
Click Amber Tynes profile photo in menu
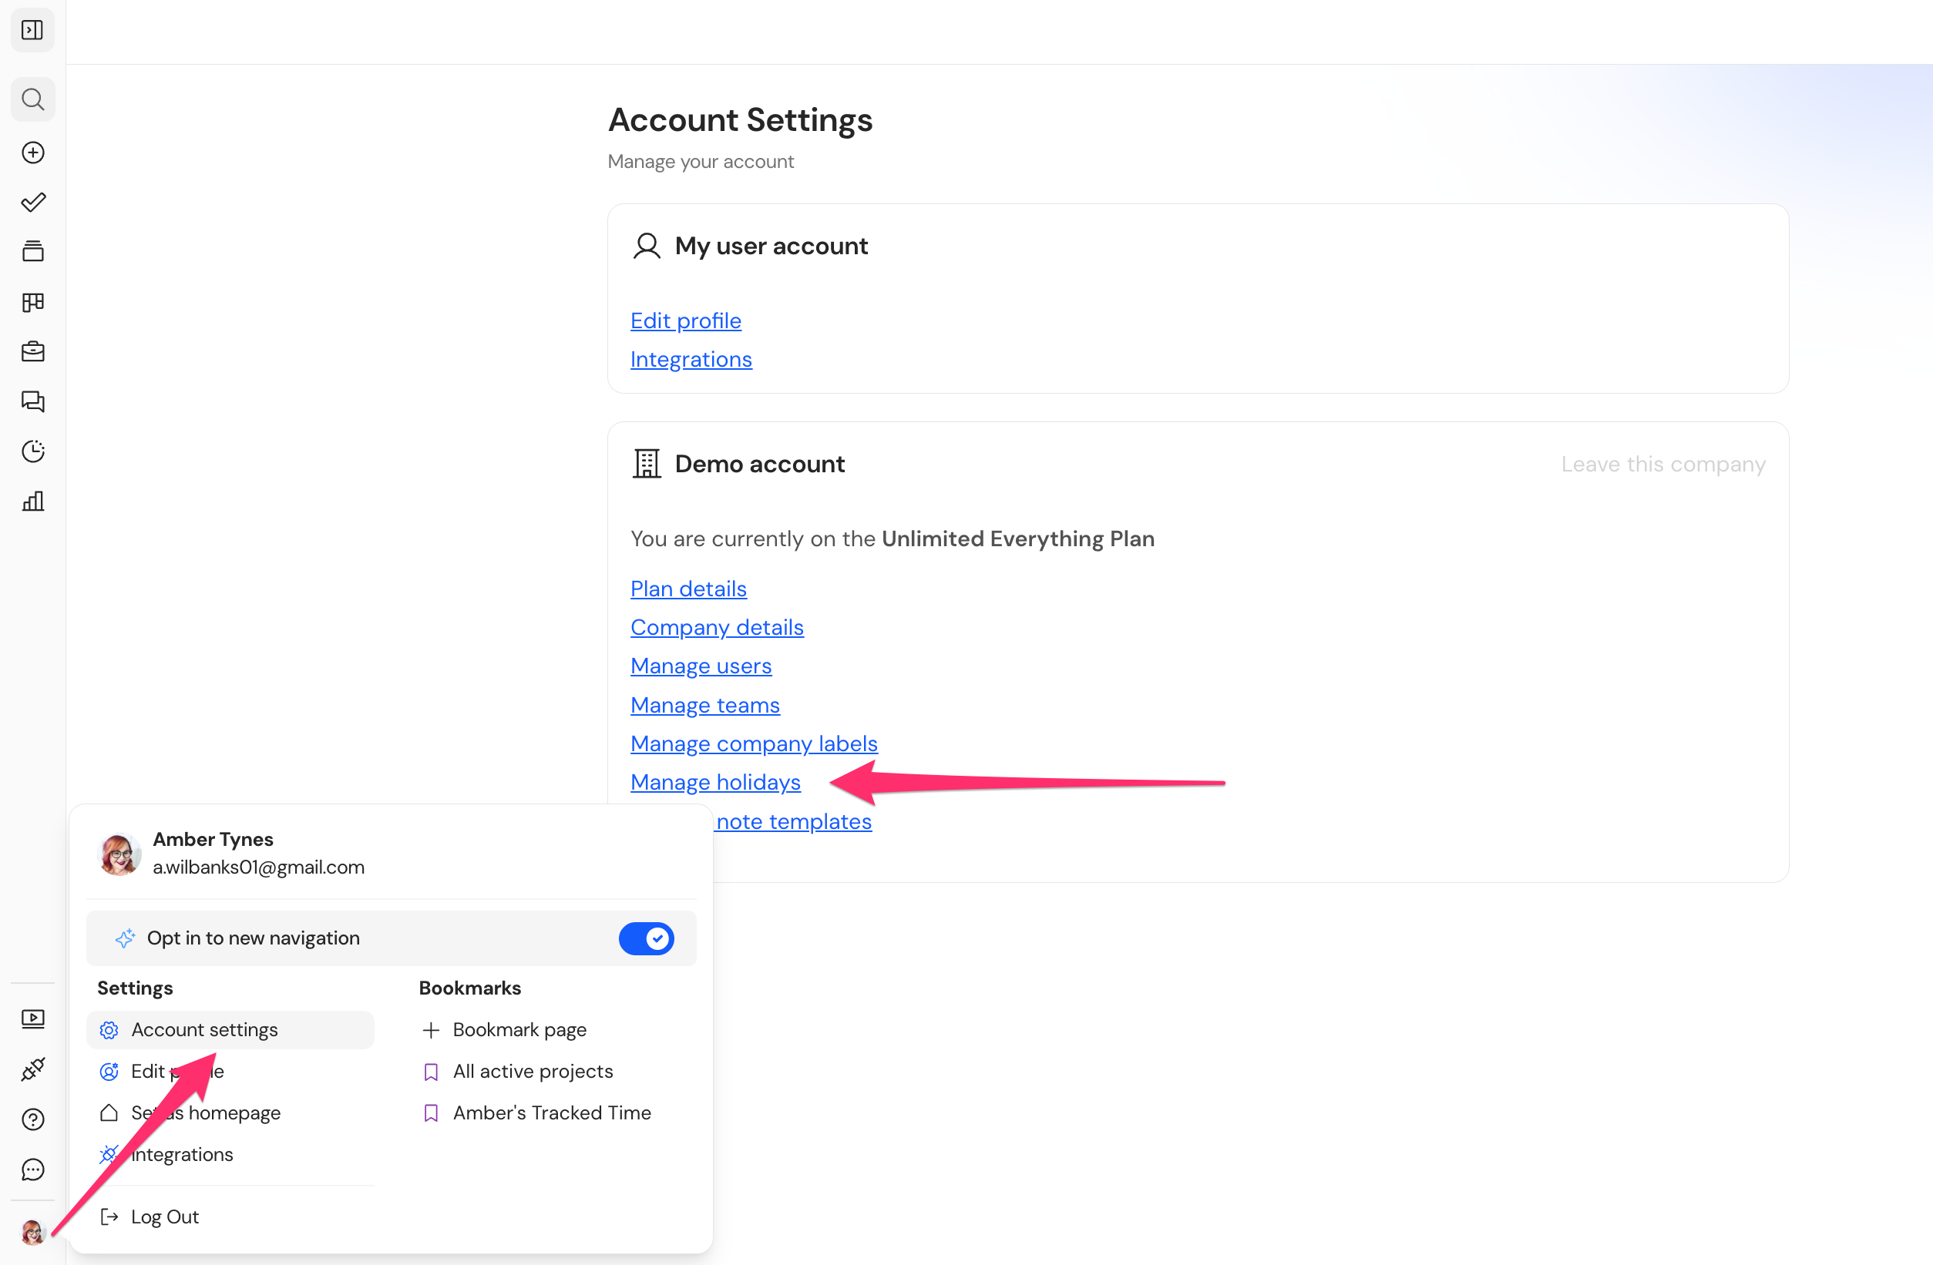click(x=119, y=854)
